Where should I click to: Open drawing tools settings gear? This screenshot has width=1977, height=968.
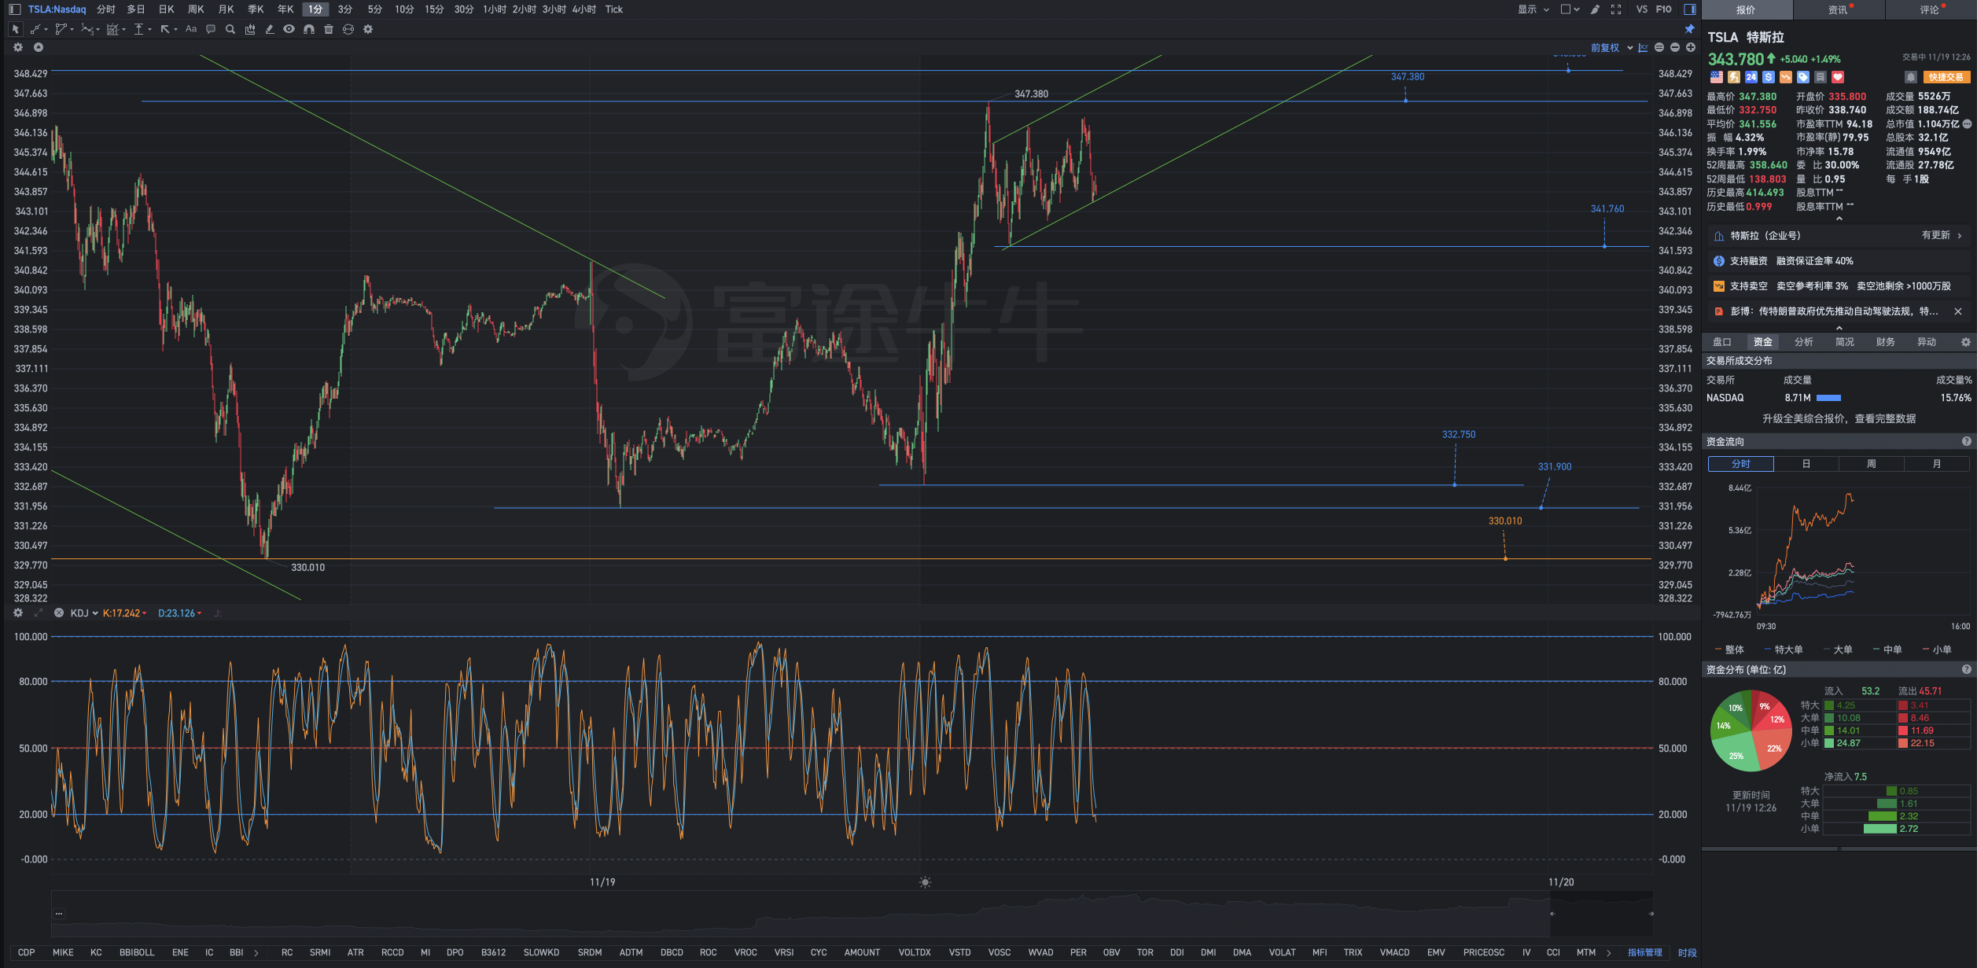(x=368, y=29)
